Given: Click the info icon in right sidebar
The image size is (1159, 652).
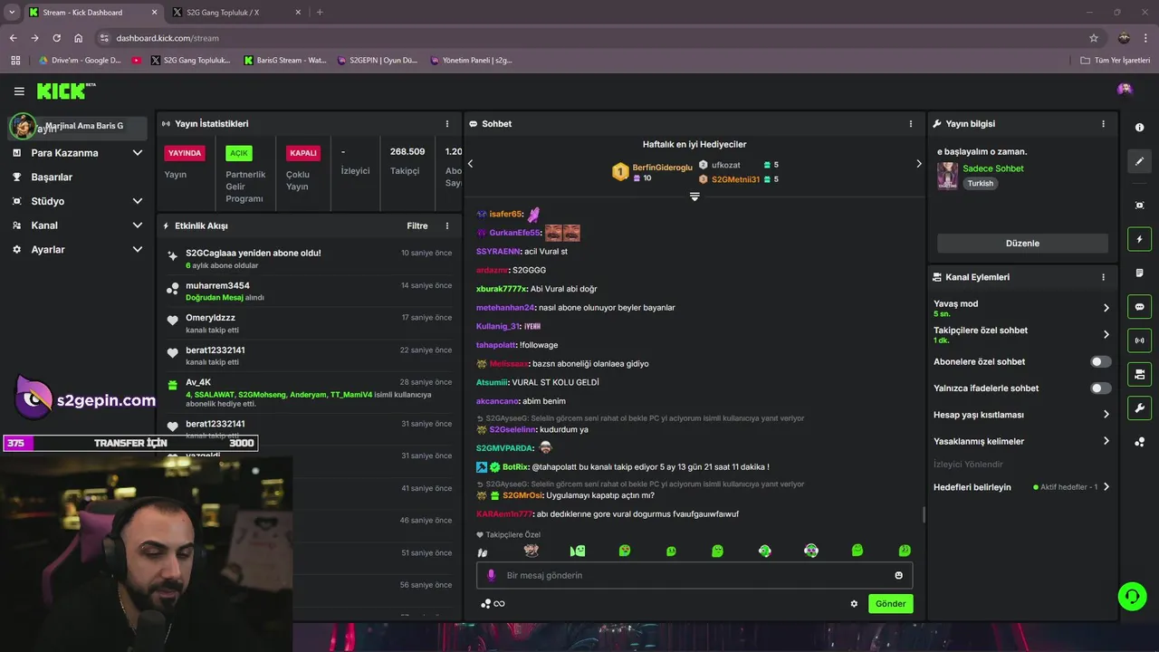Looking at the screenshot, I should coord(1139,128).
